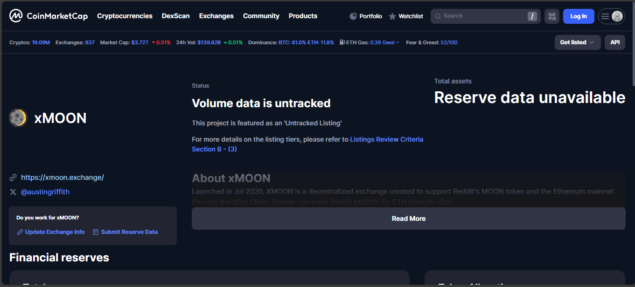
Task: Click the 24h Vol 0.51% change value
Action: point(233,42)
